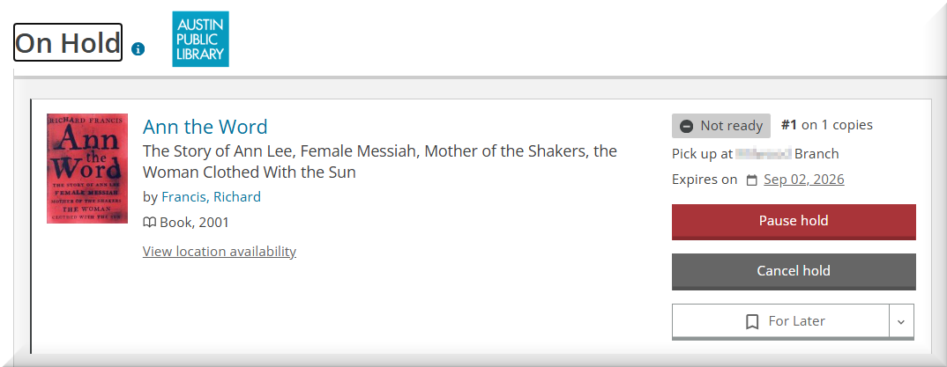Click the Not ready minus icon
This screenshot has height=367, width=947.
[687, 126]
